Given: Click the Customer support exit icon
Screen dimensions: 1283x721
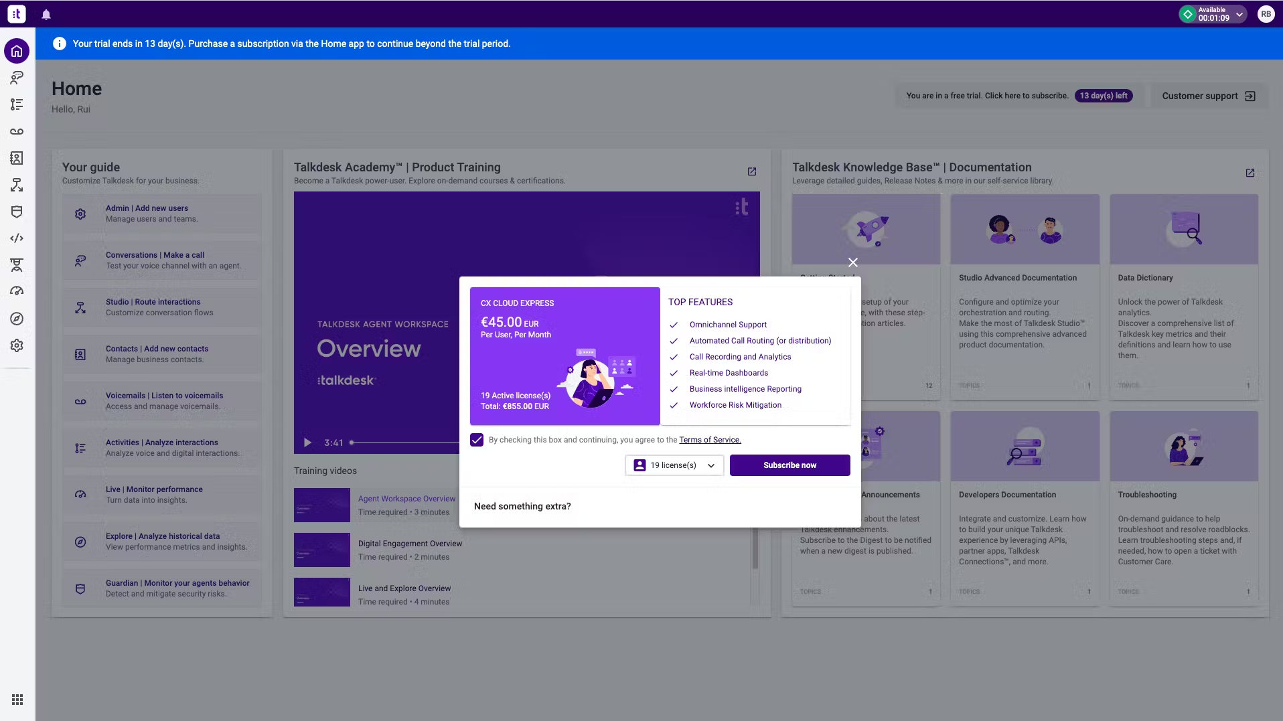Looking at the screenshot, I should (x=1250, y=96).
